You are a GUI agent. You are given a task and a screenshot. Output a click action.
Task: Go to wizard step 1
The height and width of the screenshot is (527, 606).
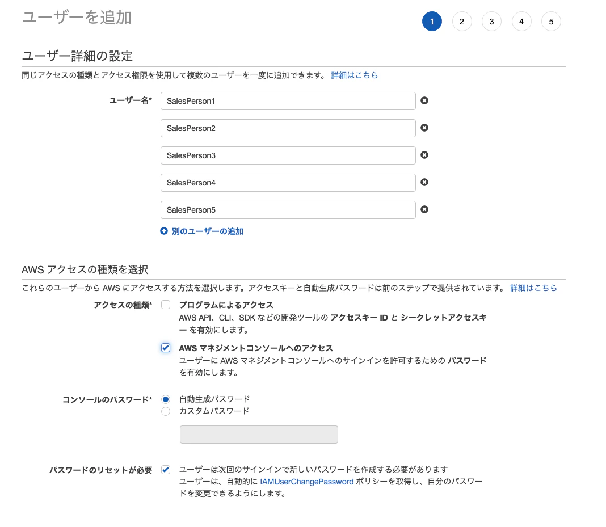[x=432, y=22]
